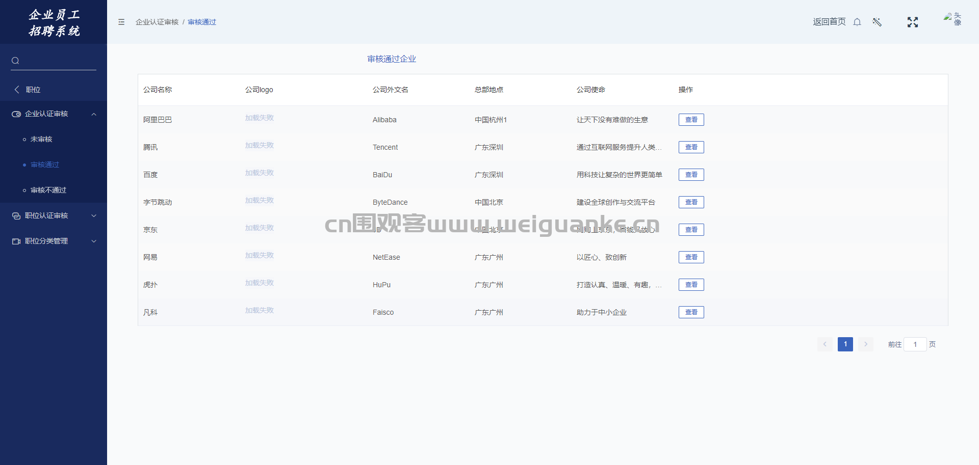Collapse the 企业认证审核 submenu chevron
This screenshot has width=979, height=465.
click(94, 114)
